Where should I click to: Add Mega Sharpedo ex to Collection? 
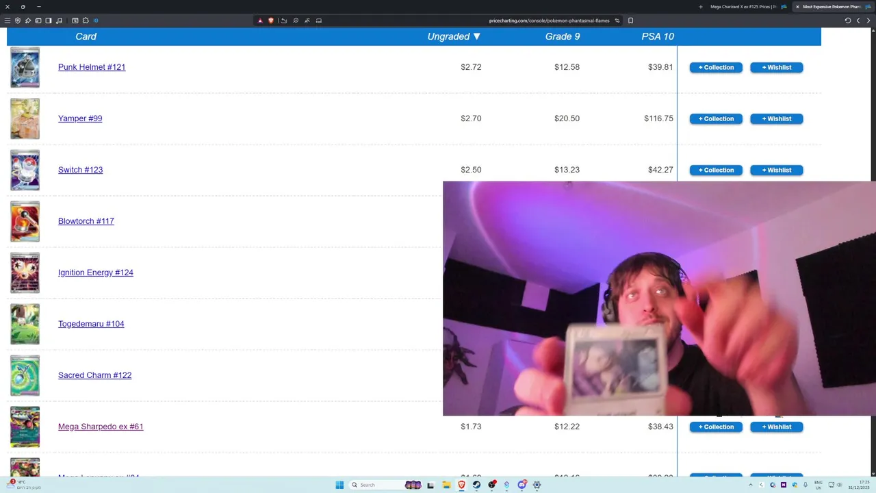coord(716,427)
